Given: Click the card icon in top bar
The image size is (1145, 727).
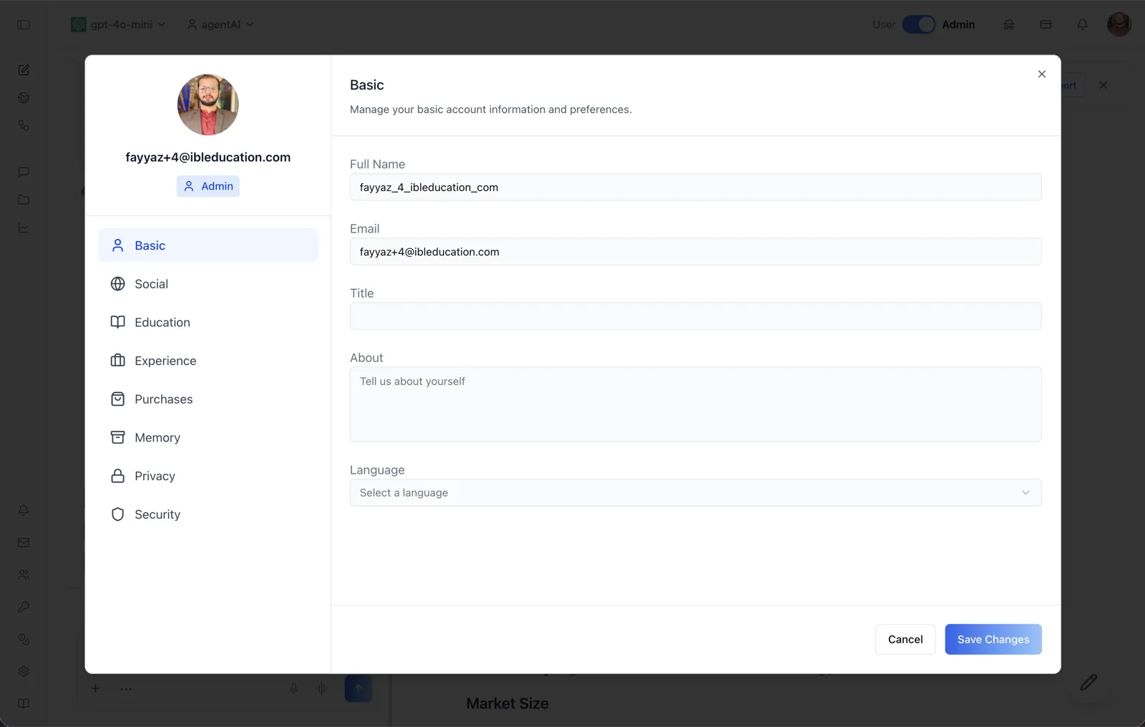Looking at the screenshot, I should tap(1046, 24).
